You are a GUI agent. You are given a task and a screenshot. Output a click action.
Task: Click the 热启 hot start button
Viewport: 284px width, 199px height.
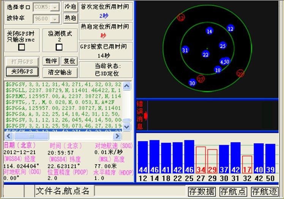click(71, 18)
